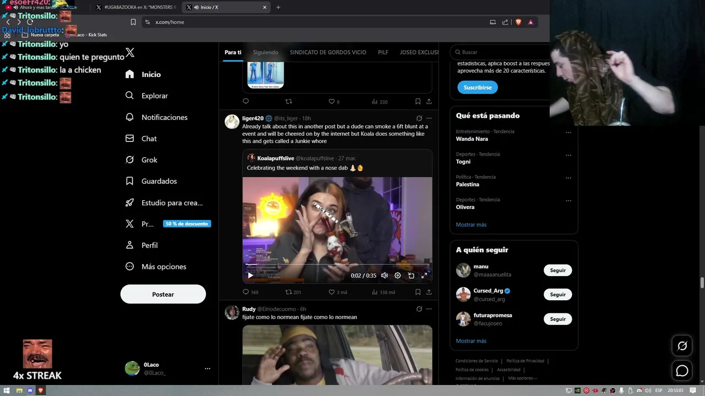
Task: Like the top post with 9 likes
Action: [334, 102]
